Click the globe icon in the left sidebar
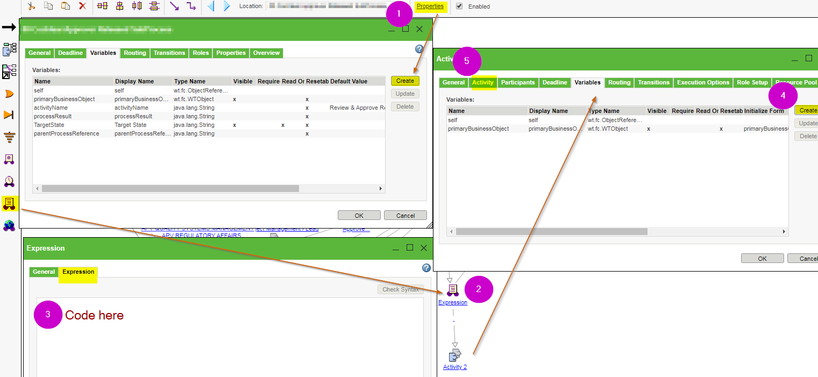This screenshot has width=818, height=377. point(9,225)
